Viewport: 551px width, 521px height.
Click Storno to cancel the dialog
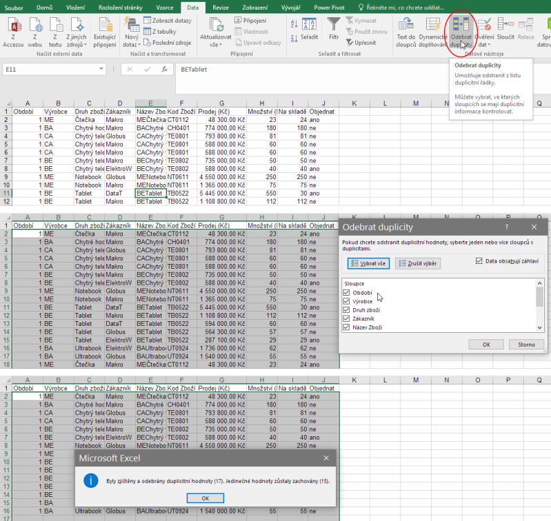click(x=526, y=345)
